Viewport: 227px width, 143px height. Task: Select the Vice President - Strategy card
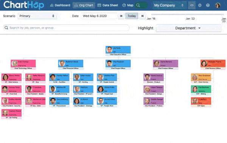[83, 102]
